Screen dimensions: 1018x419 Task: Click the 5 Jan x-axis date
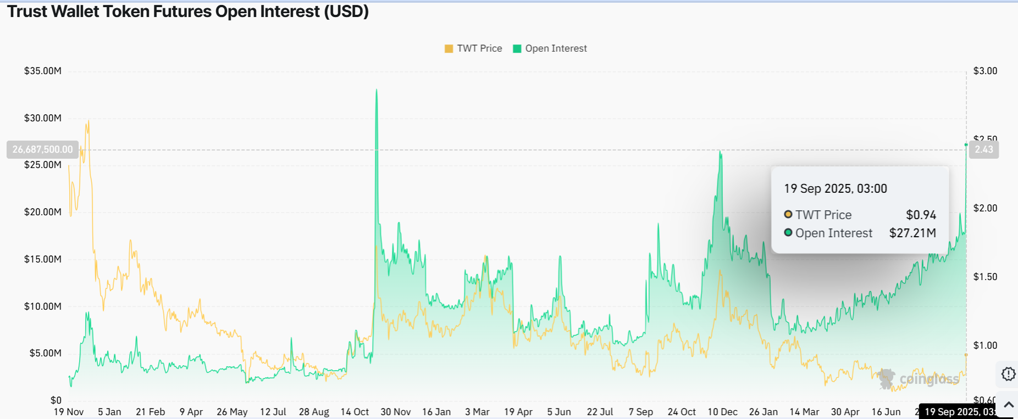[109, 412]
